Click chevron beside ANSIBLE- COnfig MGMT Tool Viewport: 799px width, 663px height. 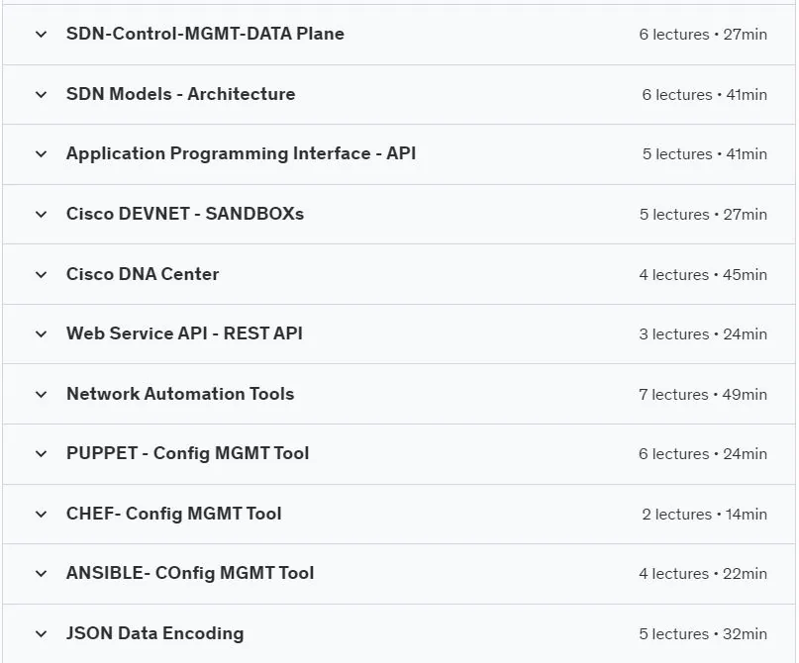pos(42,573)
